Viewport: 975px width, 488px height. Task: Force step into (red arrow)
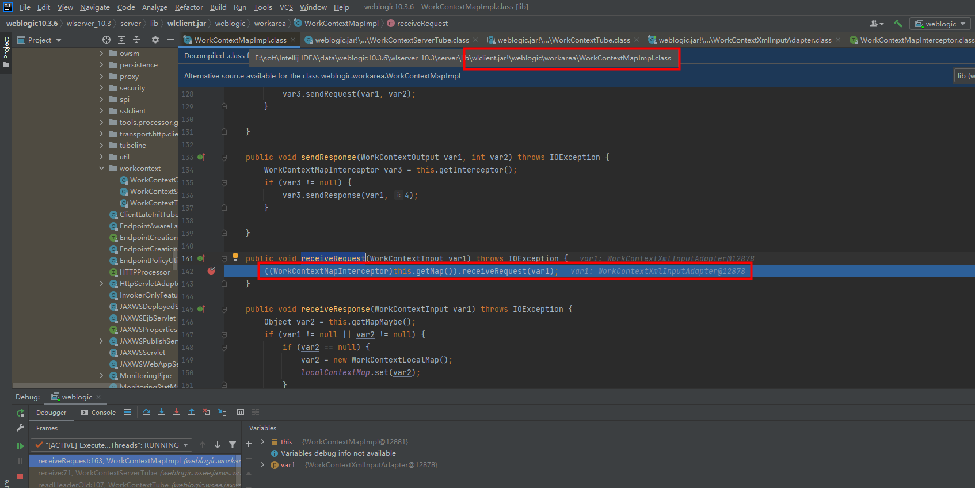pos(177,412)
